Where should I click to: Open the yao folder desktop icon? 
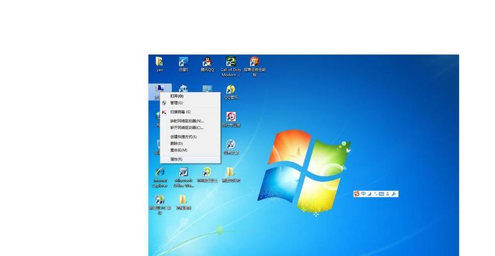(x=159, y=64)
